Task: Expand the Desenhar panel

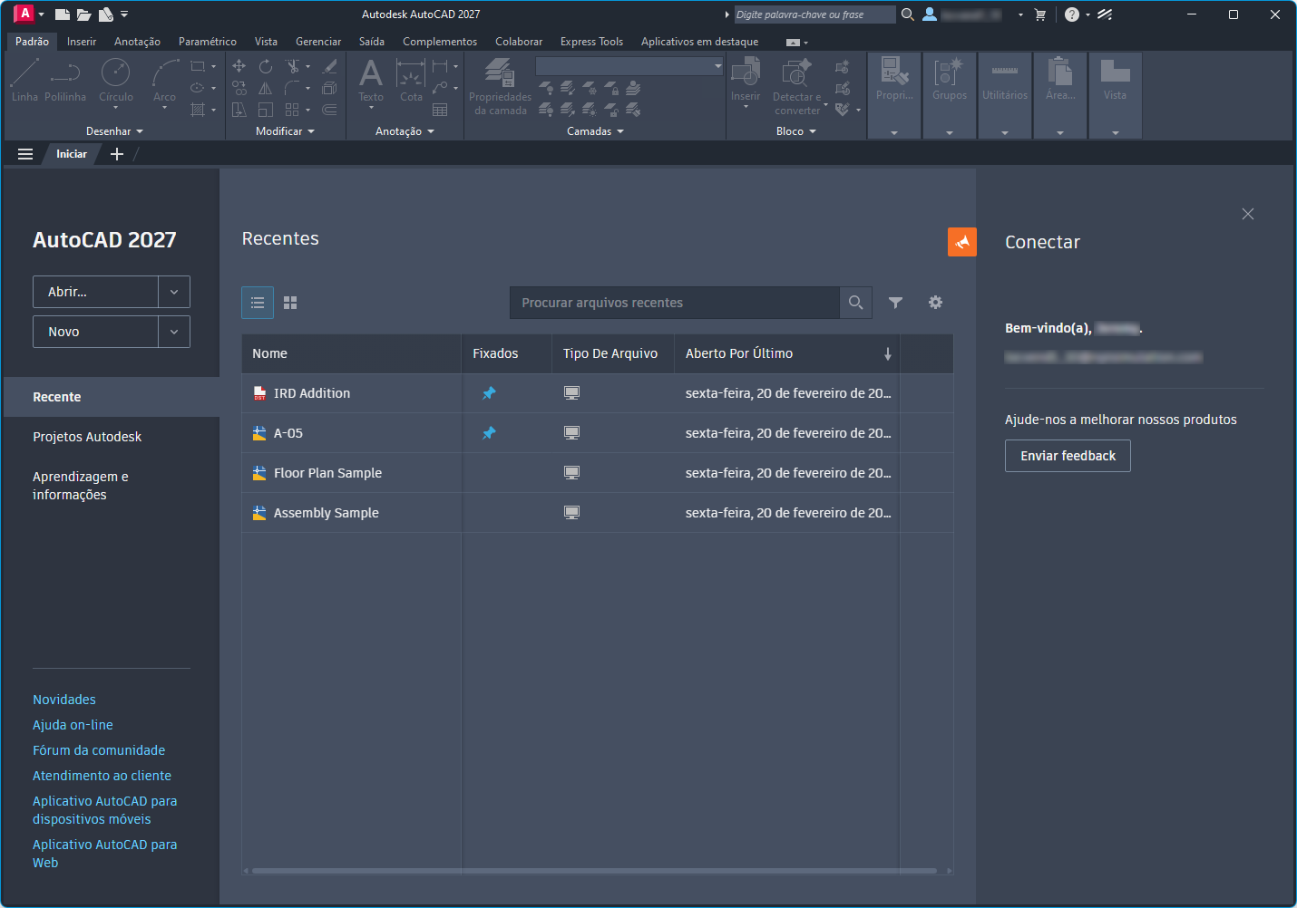Action: coord(114,131)
